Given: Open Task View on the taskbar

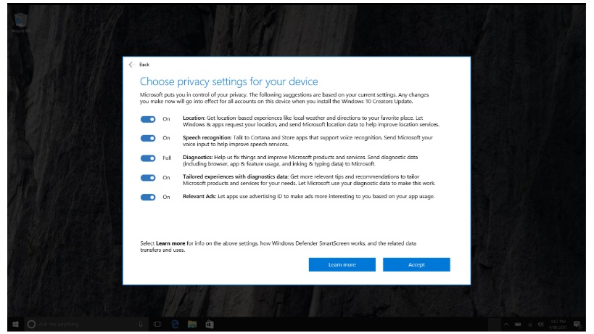Looking at the screenshot, I should (x=157, y=324).
